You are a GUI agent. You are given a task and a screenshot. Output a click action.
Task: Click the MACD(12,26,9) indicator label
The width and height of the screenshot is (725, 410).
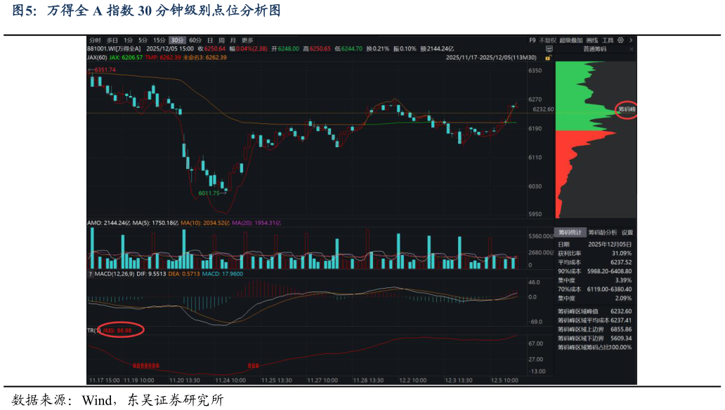pos(115,274)
